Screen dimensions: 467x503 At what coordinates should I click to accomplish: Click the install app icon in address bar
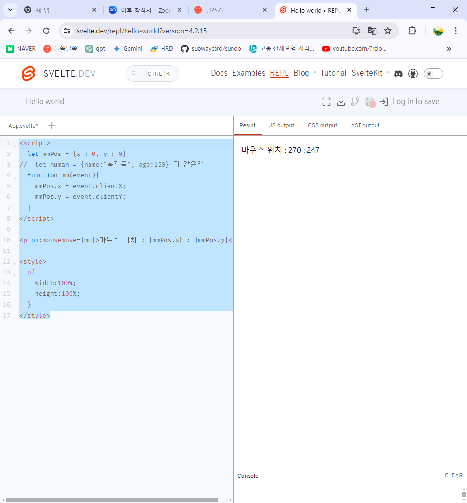[x=356, y=31]
